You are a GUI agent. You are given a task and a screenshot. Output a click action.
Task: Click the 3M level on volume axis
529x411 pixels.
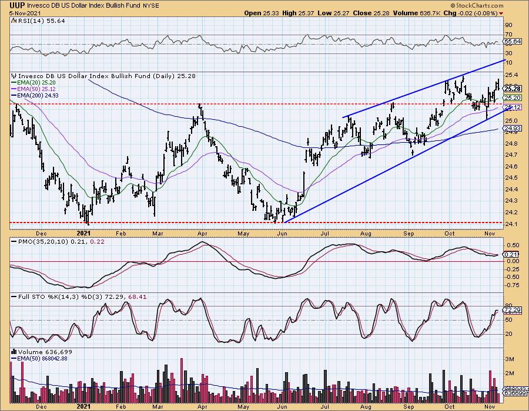click(x=510, y=359)
